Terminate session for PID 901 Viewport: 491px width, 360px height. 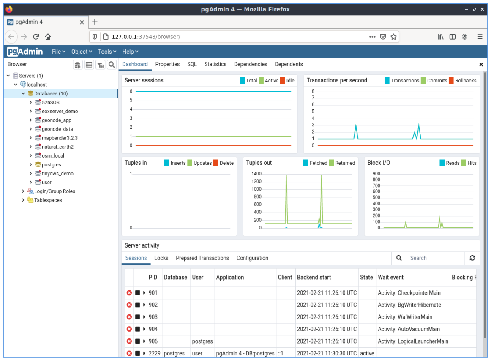[x=129, y=293]
